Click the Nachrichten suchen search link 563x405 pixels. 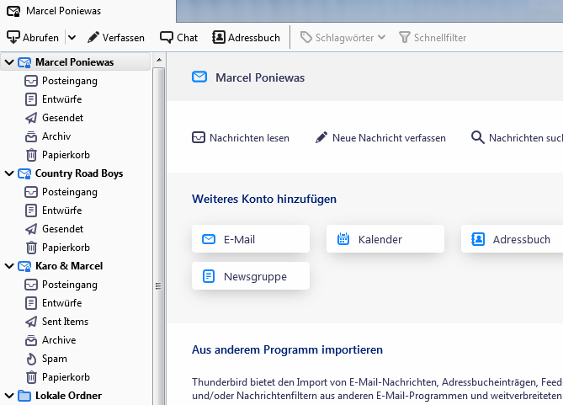[x=517, y=137]
